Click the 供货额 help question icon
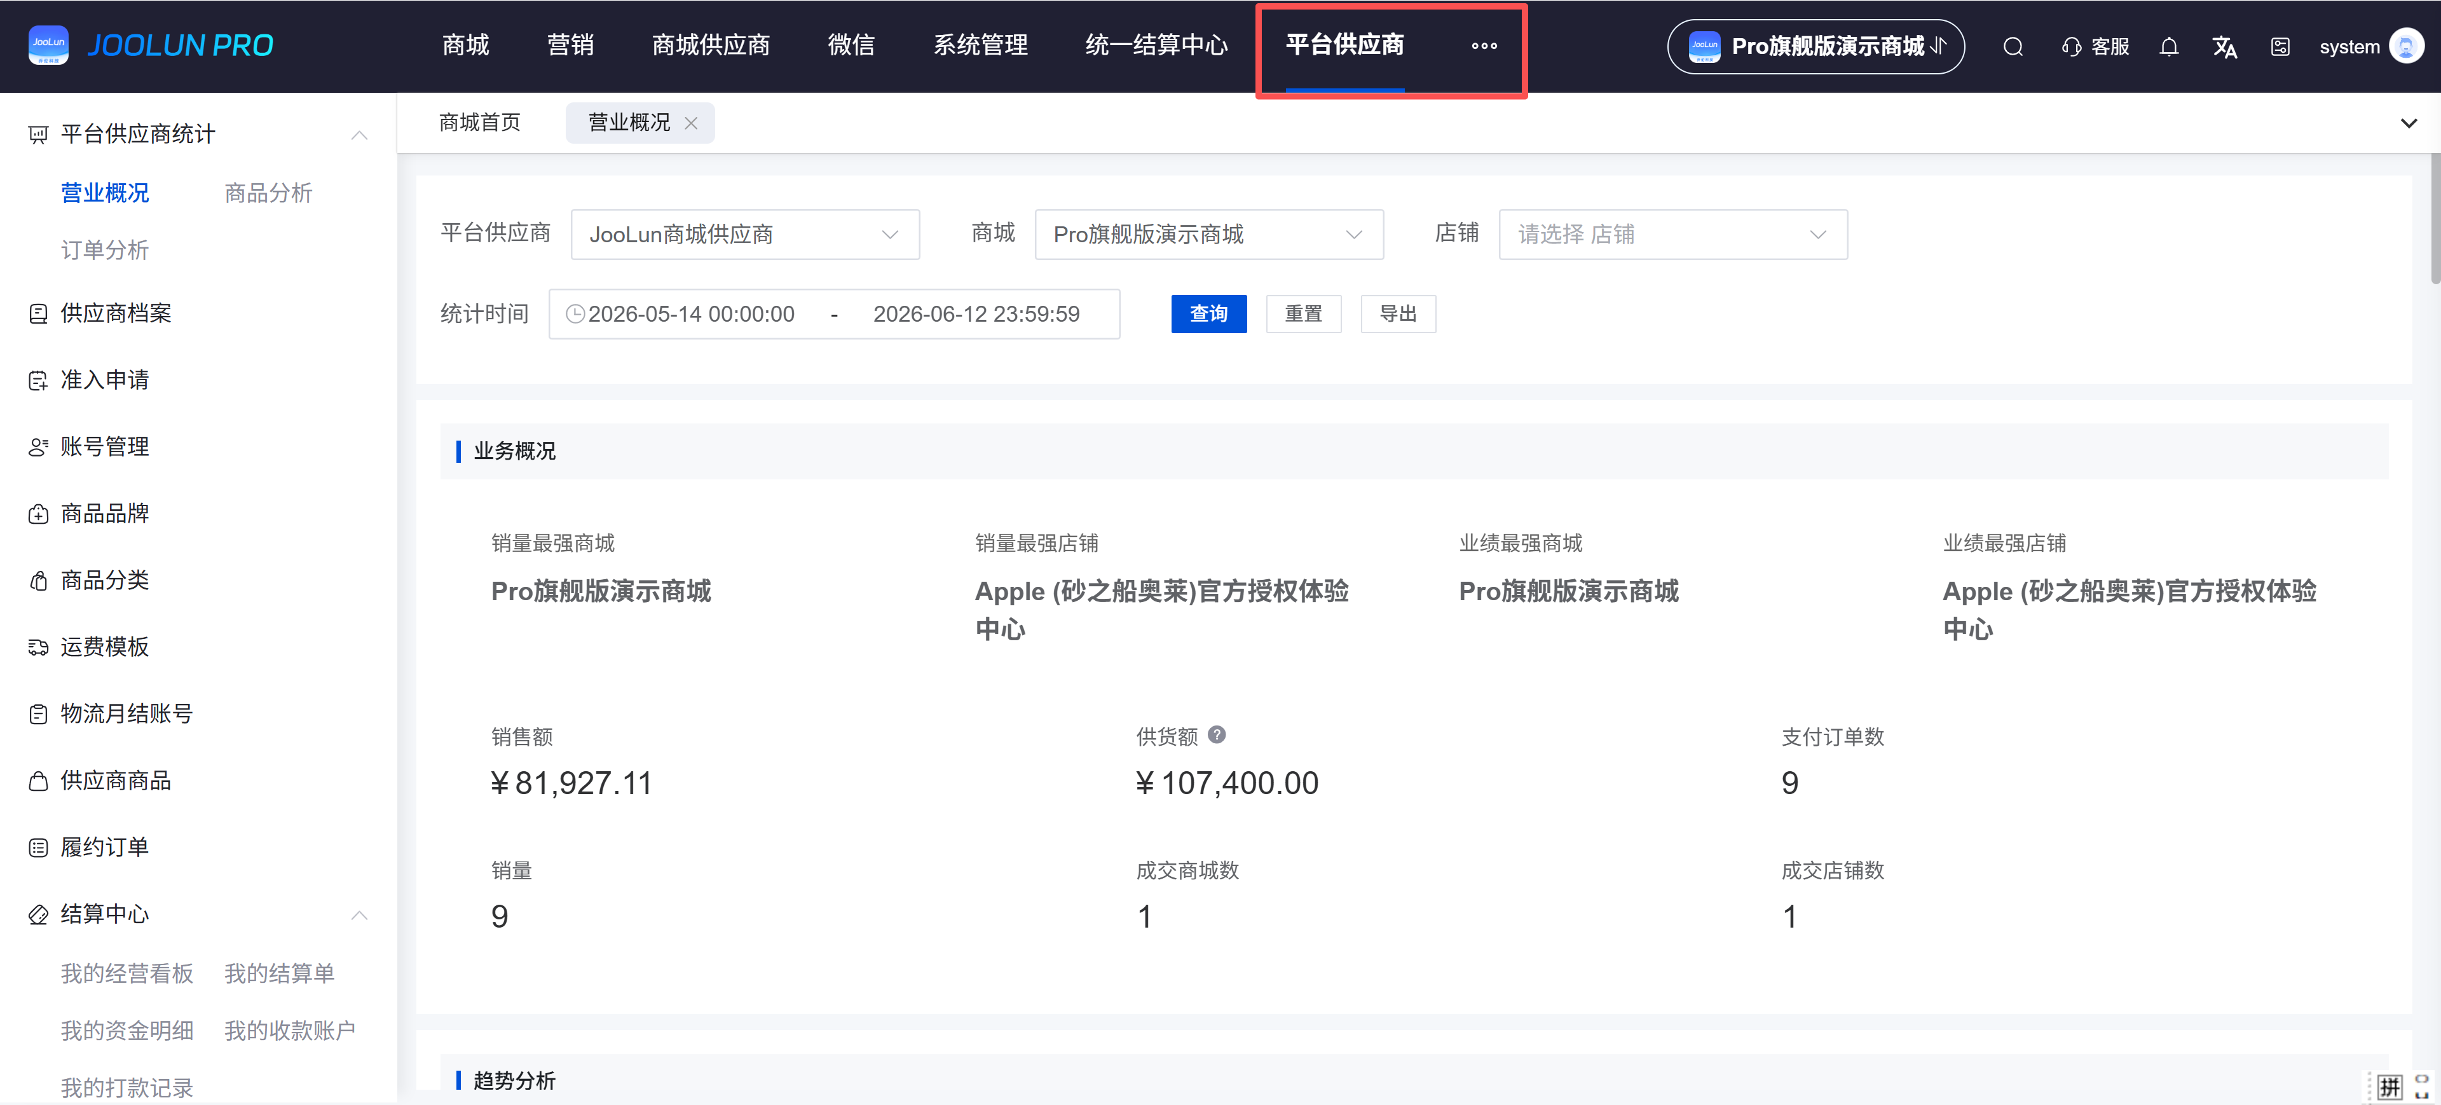This screenshot has width=2441, height=1105. pyautogui.click(x=1217, y=734)
